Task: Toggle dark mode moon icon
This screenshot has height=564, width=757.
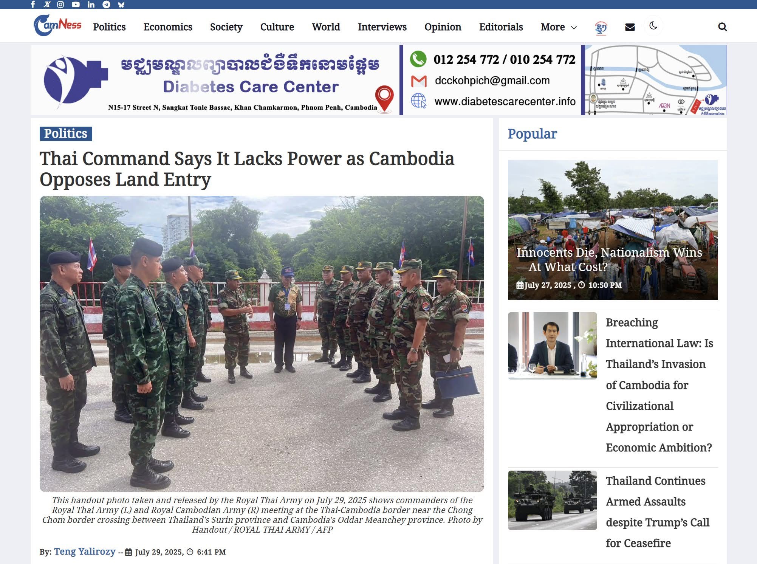Action: (653, 26)
